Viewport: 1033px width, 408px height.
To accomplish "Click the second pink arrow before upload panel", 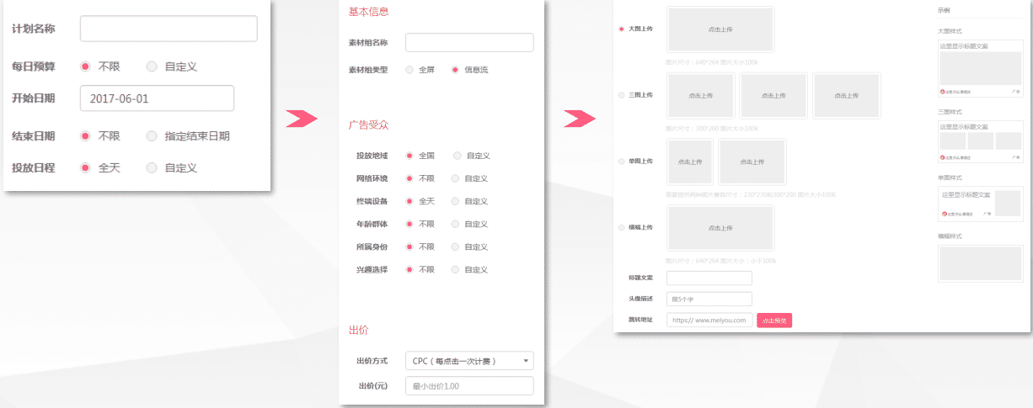I will point(579,119).
